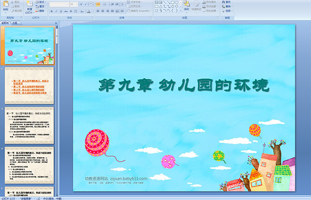
Task: Select the Format Painter (格式刷) tool
Action: coord(16,11)
